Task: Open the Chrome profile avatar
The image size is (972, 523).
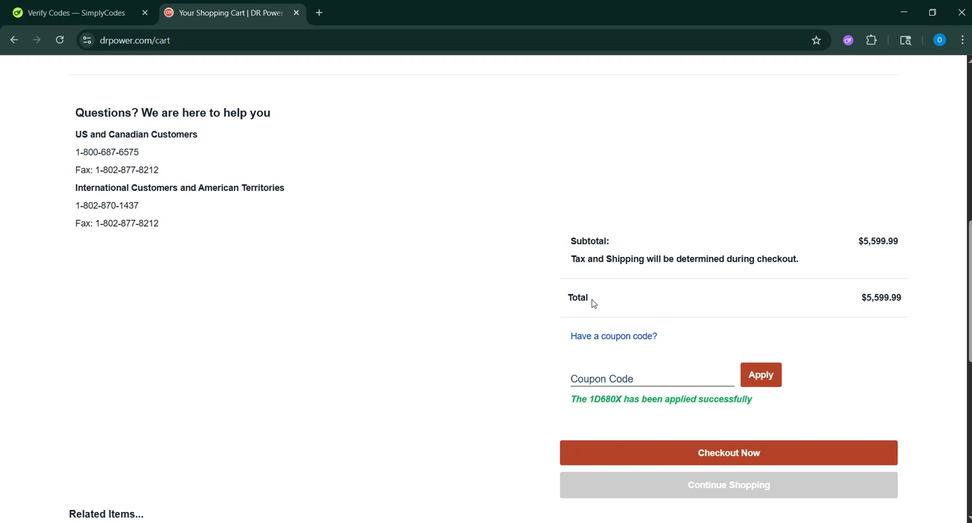Action: click(940, 40)
